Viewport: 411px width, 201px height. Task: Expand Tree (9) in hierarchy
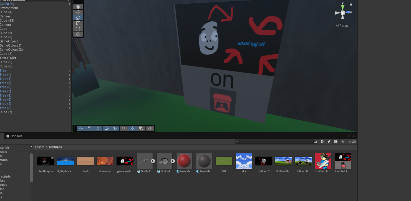(69, 100)
